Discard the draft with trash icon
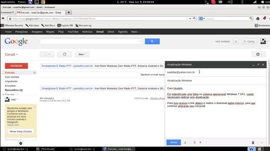The width and height of the screenshot is (270, 151). point(253,143)
